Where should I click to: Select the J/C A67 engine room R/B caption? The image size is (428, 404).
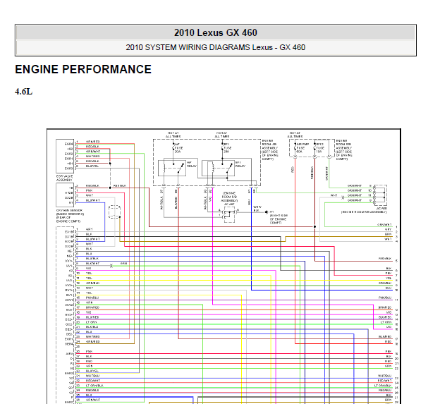[x=229, y=198]
